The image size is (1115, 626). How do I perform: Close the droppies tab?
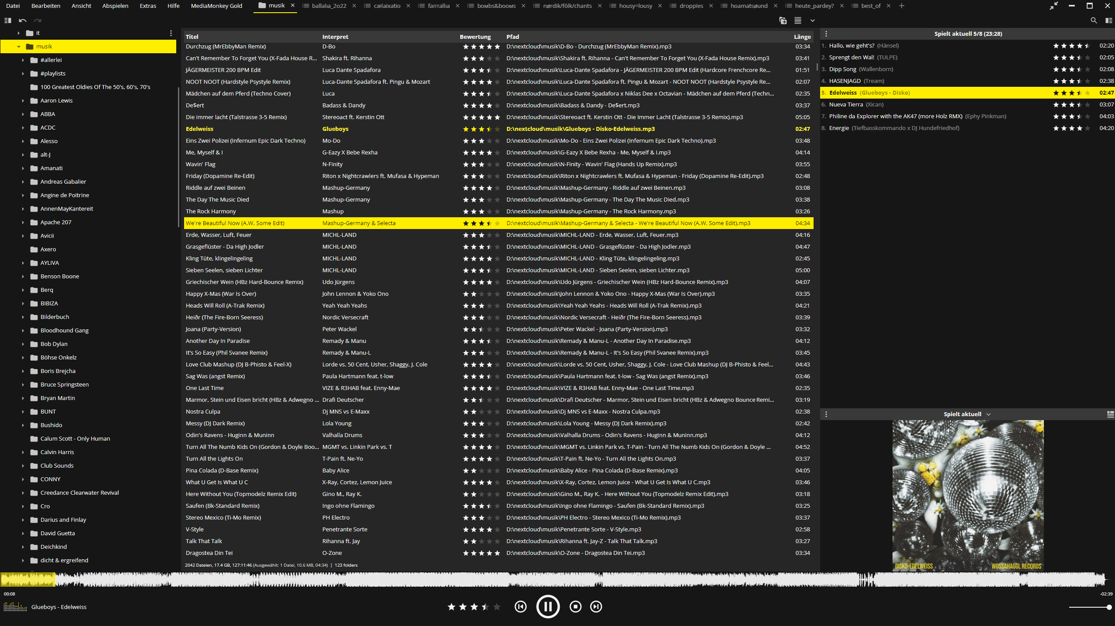point(711,6)
